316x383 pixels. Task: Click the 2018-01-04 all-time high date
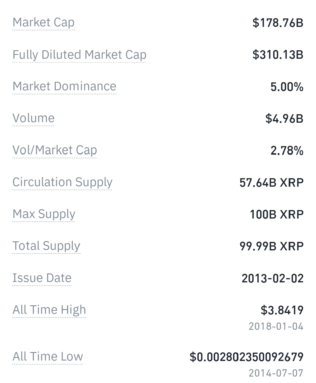click(276, 326)
